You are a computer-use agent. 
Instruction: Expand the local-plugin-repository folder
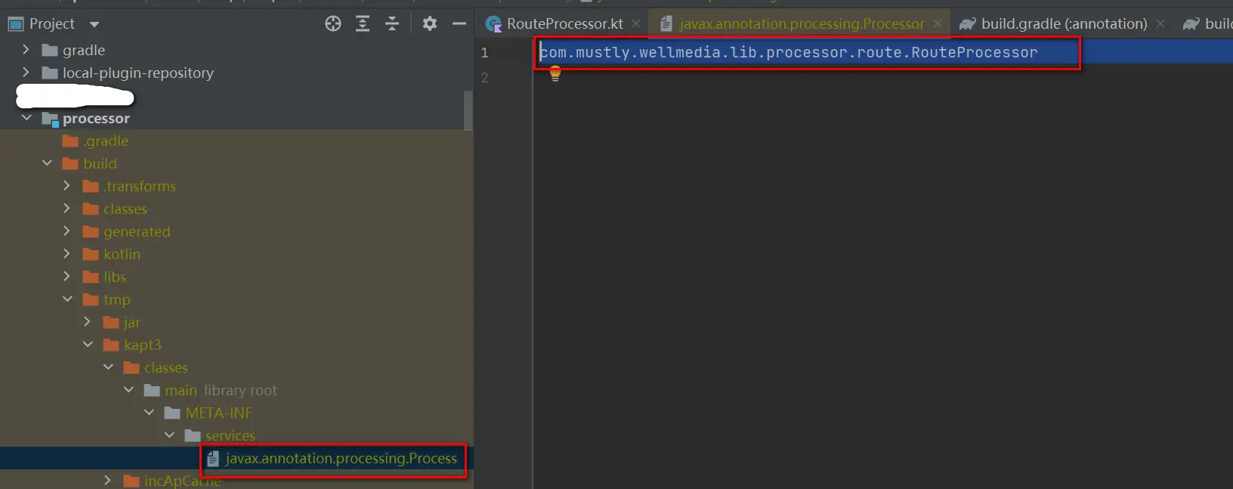[26, 73]
